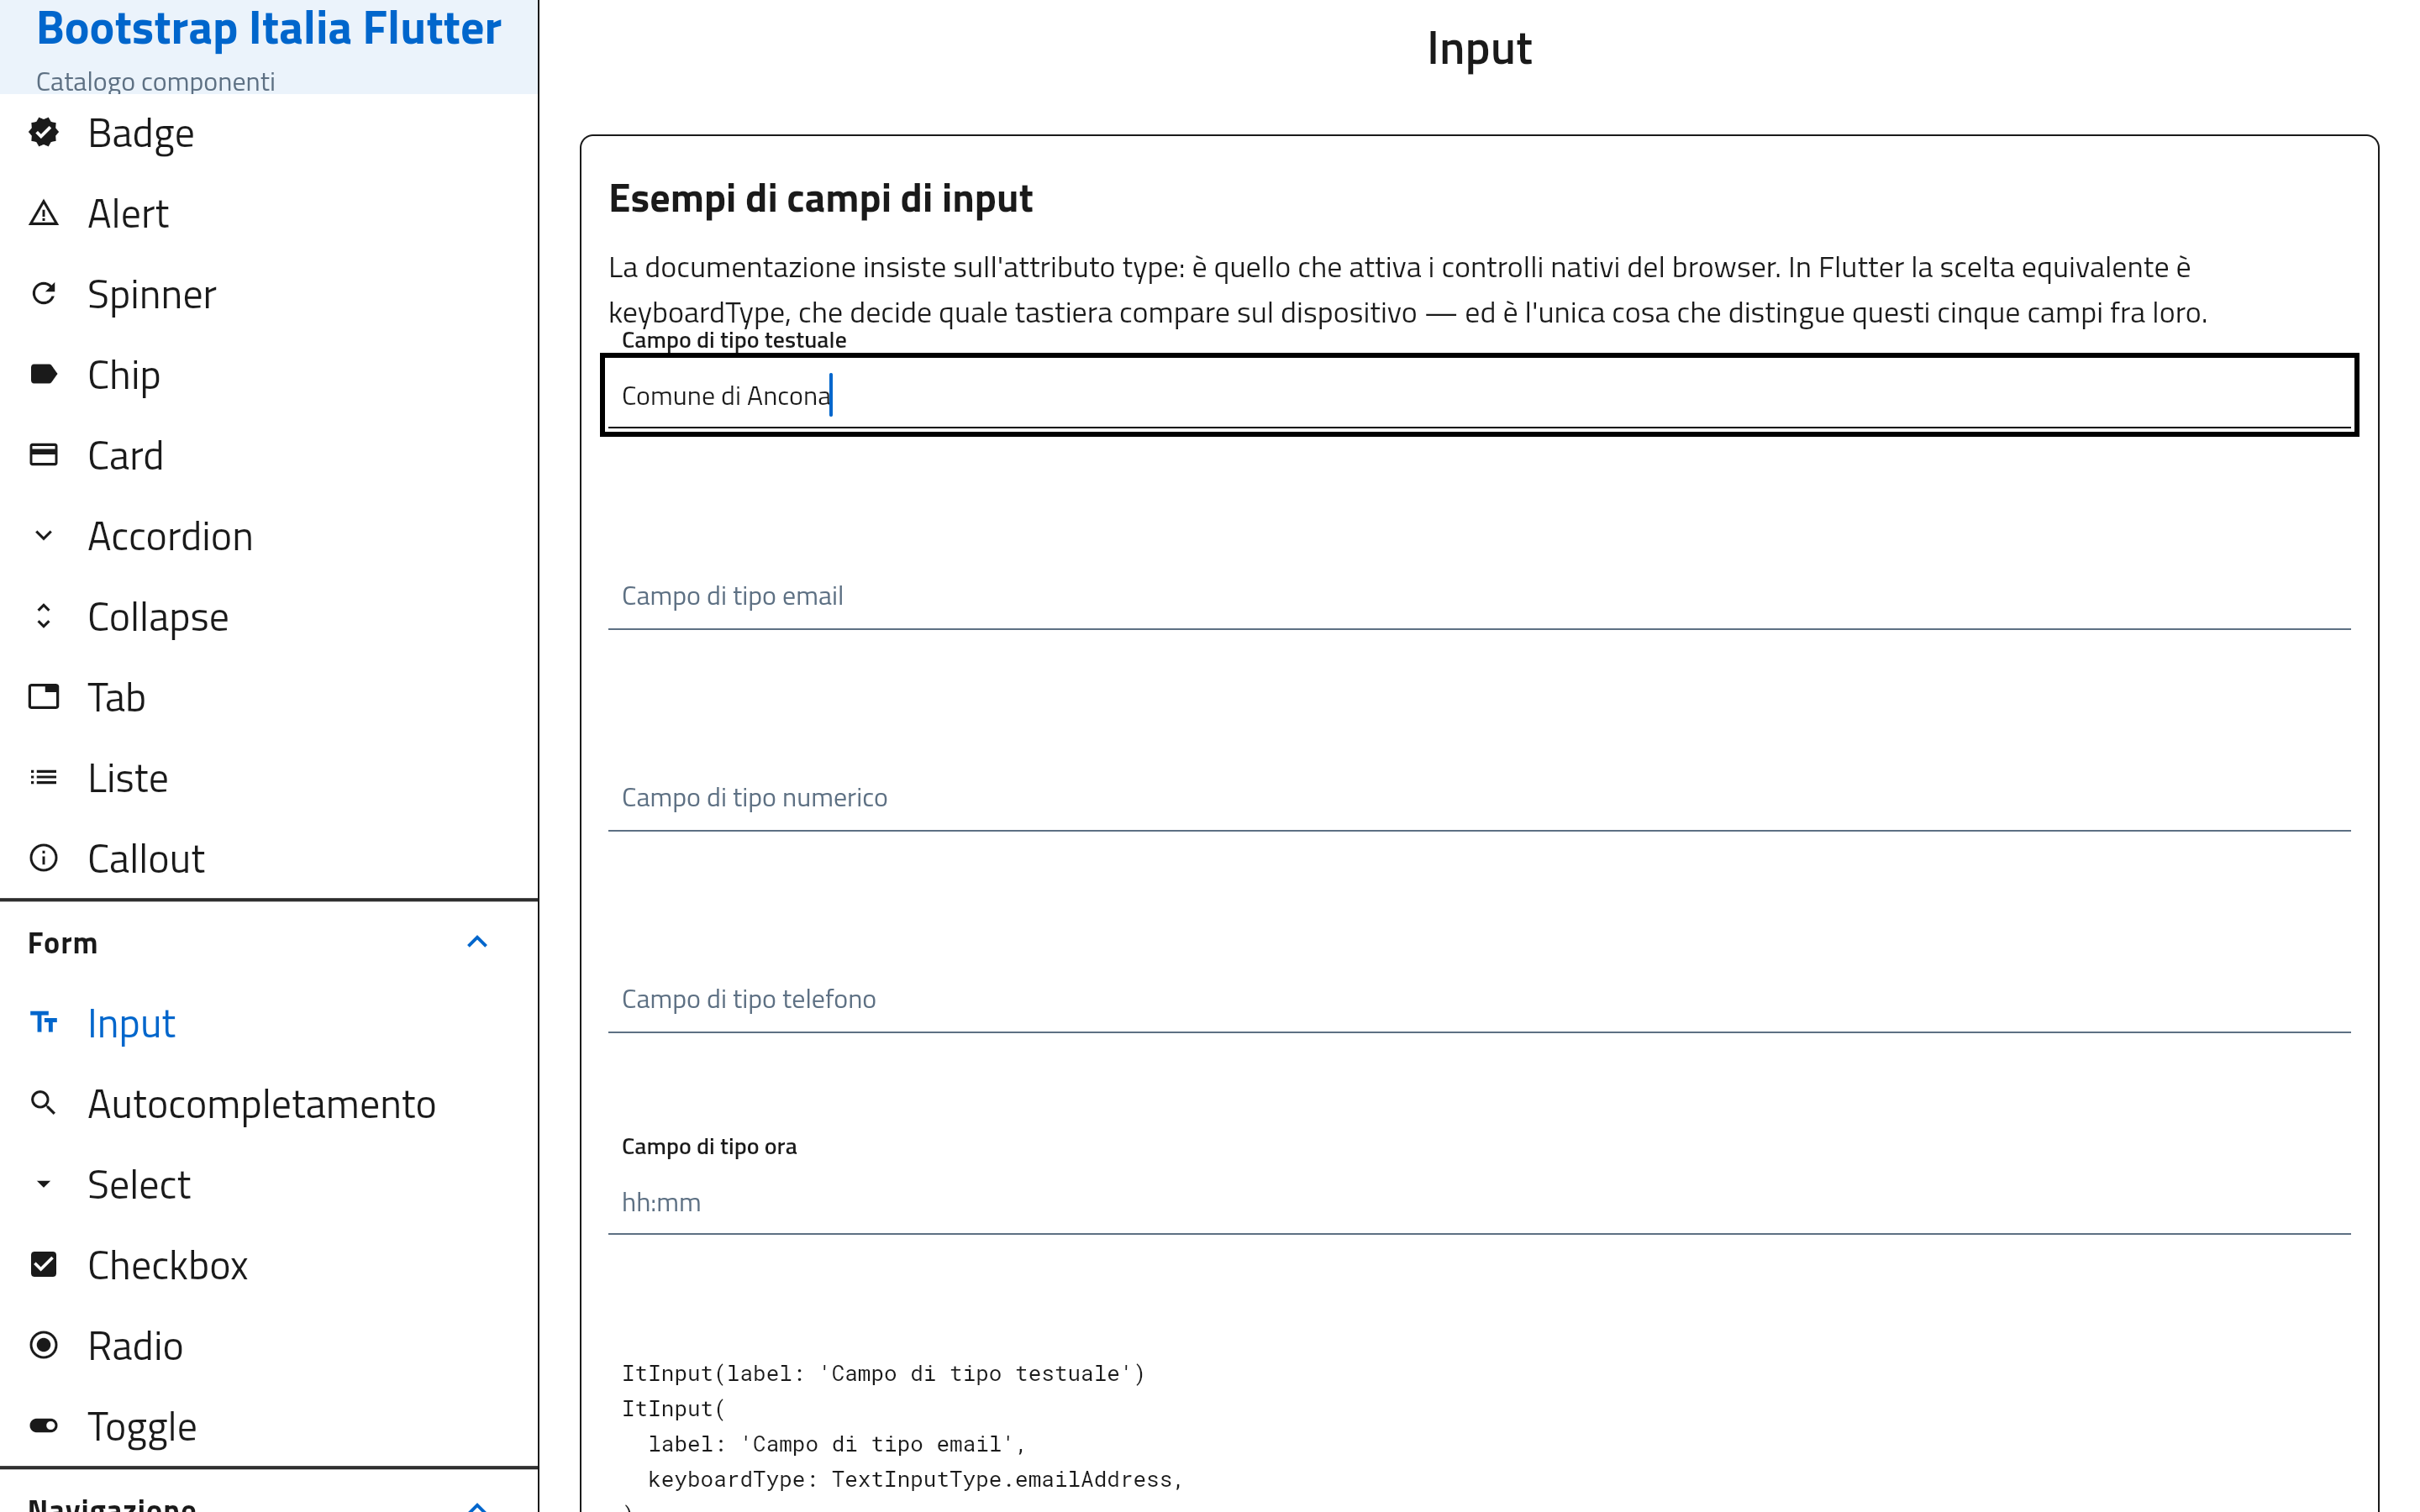Click the Tab window icon
Viewport: 2420px width, 1512px height.
point(43,697)
